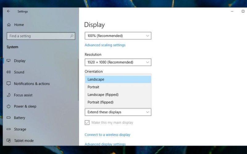The image size is (247, 154).
Task: Click the Storage drive icon
Action: click(8, 129)
